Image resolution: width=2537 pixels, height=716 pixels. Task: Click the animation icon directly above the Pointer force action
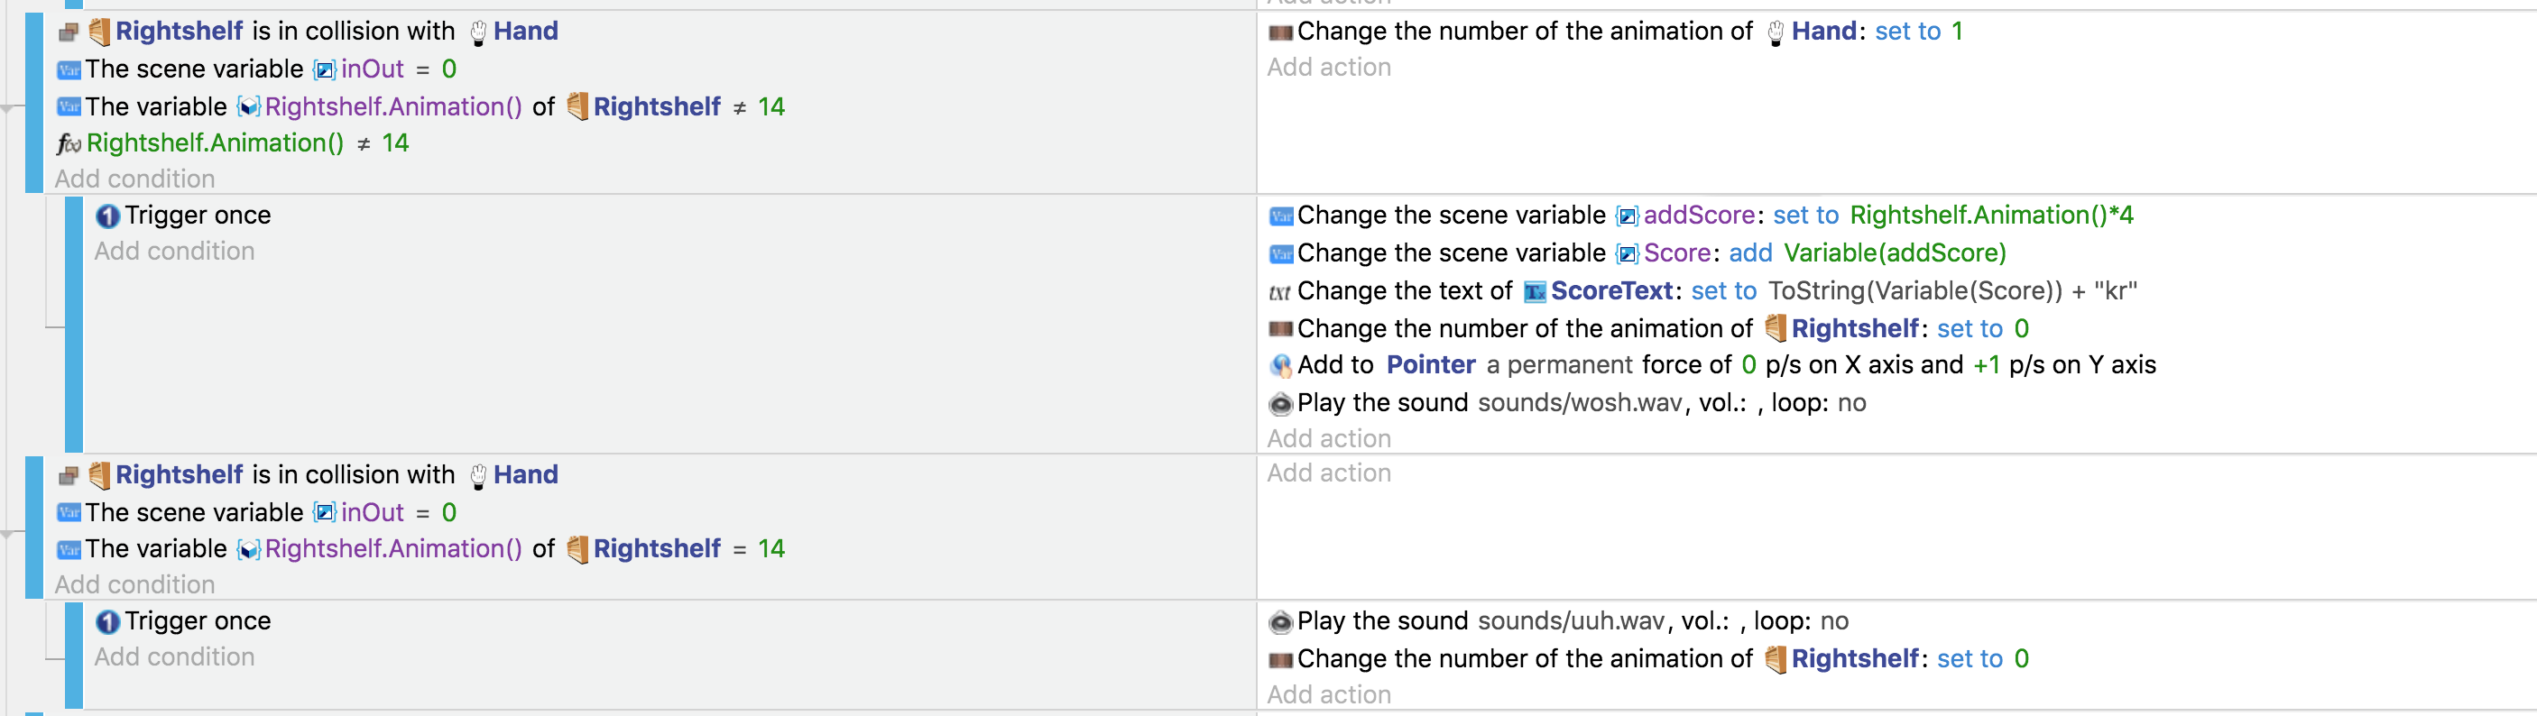point(1280,330)
